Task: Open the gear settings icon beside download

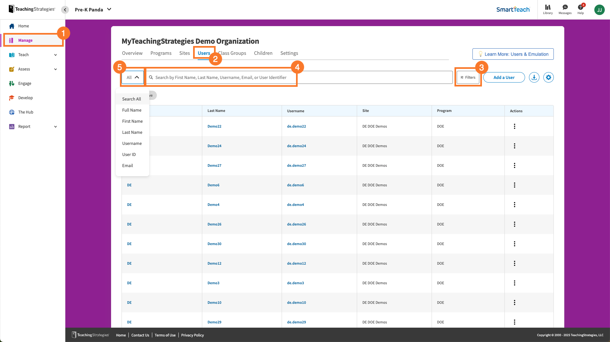Action: tap(549, 77)
